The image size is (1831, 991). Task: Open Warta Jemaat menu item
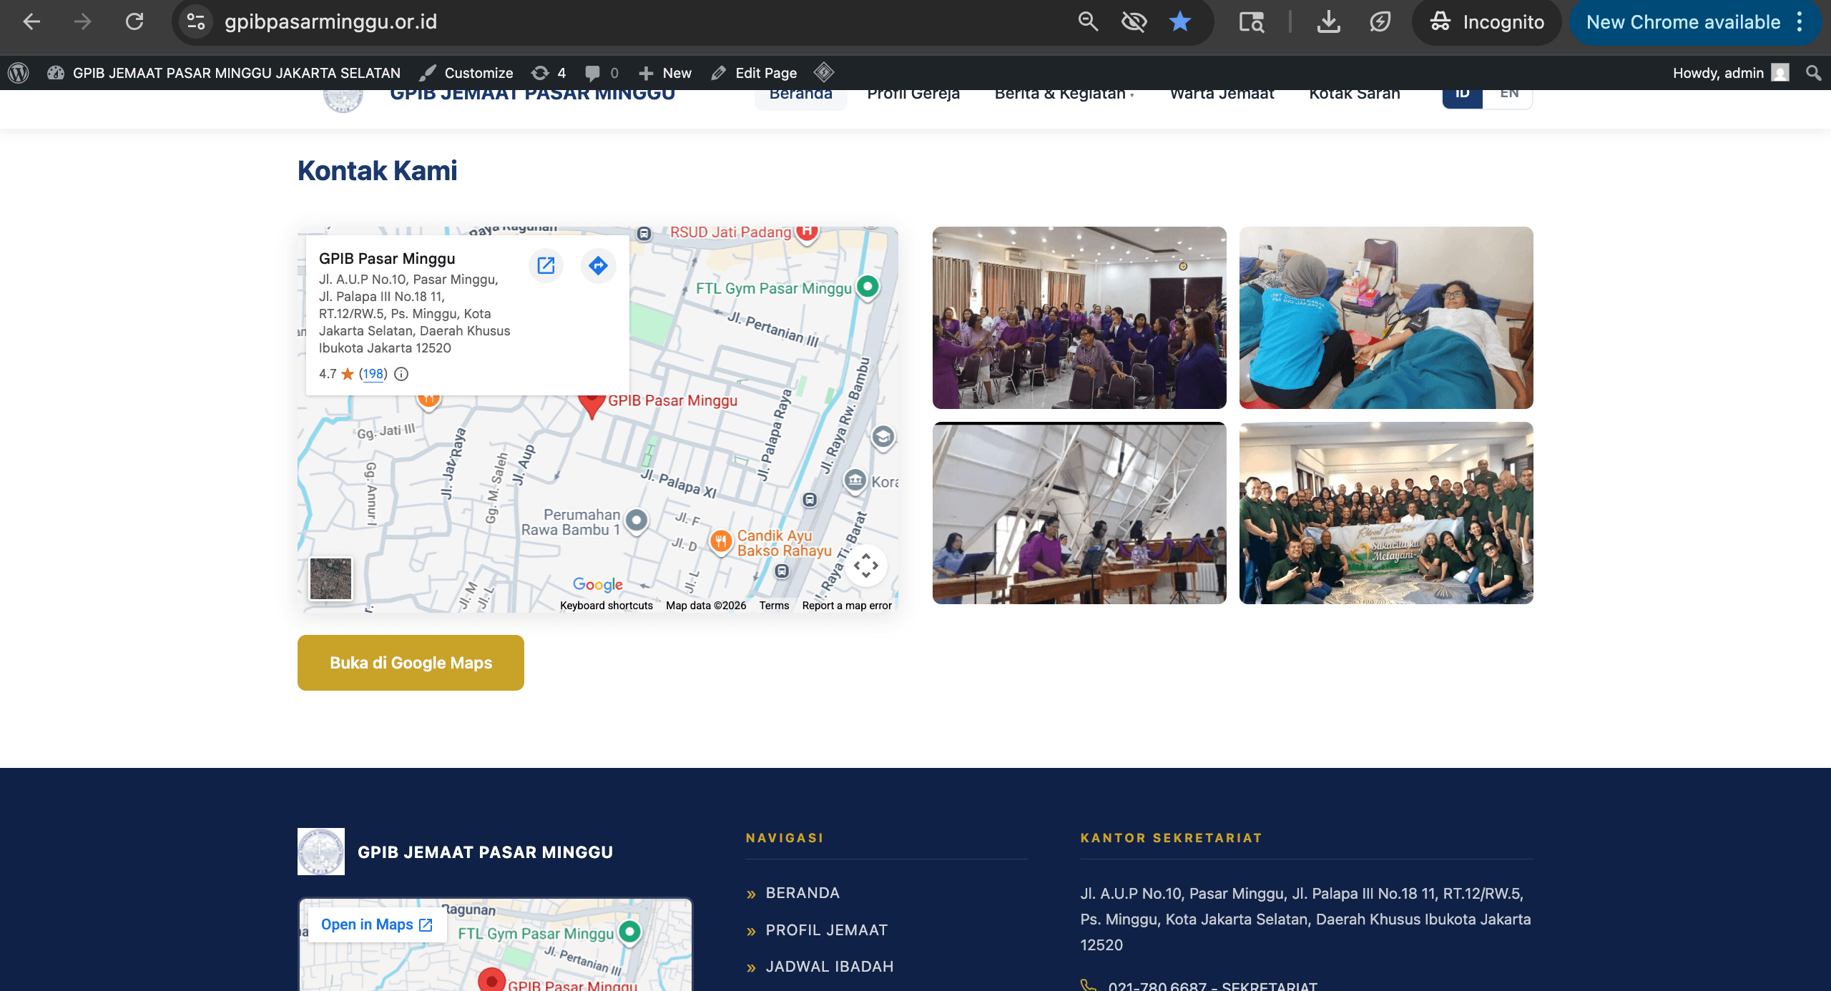point(1222,94)
